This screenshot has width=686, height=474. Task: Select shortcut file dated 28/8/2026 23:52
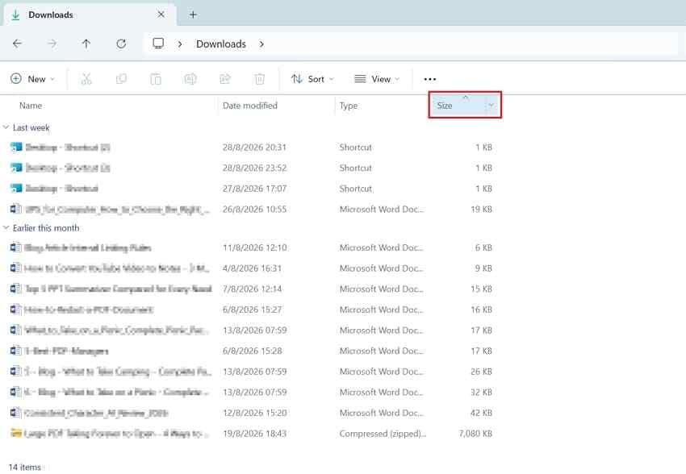point(251,168)
